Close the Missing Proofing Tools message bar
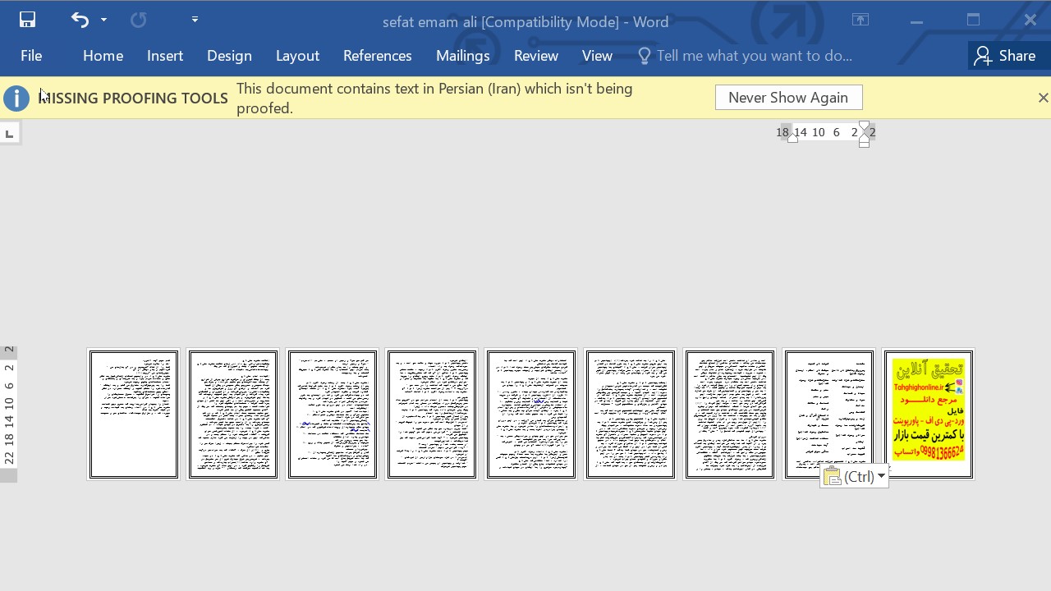Viewport: 1051px width, 591px height. point(1043,98)
